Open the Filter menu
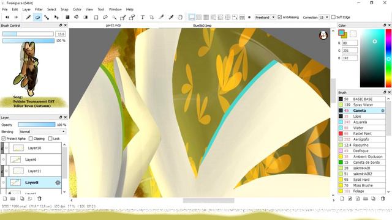 click(x=39, y=9)
